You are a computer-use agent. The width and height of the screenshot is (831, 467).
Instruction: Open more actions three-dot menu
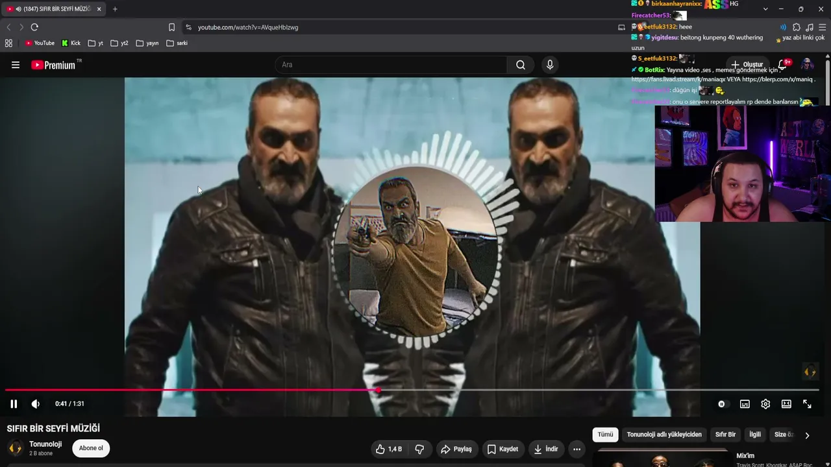577,449
